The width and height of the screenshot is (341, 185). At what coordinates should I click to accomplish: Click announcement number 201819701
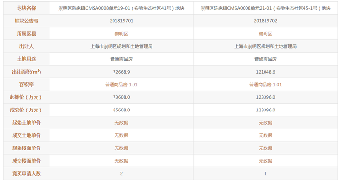coord(121,21)
